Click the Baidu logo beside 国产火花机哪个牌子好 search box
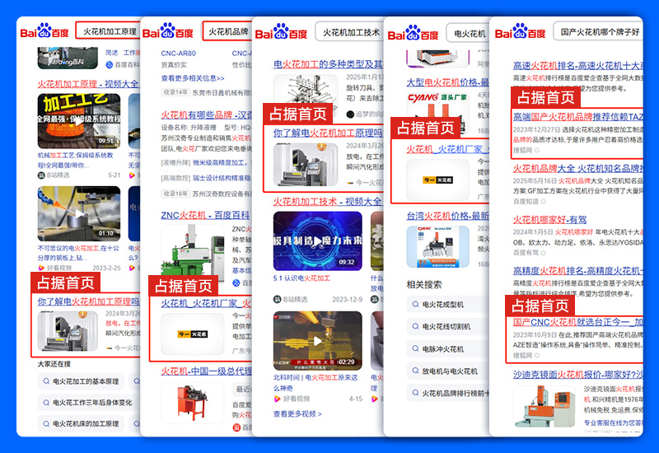 point(520,31)
